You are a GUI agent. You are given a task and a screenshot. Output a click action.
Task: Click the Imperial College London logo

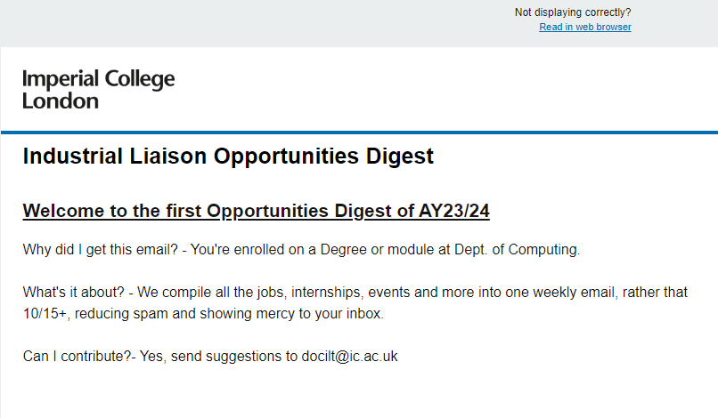click(98, 89)
